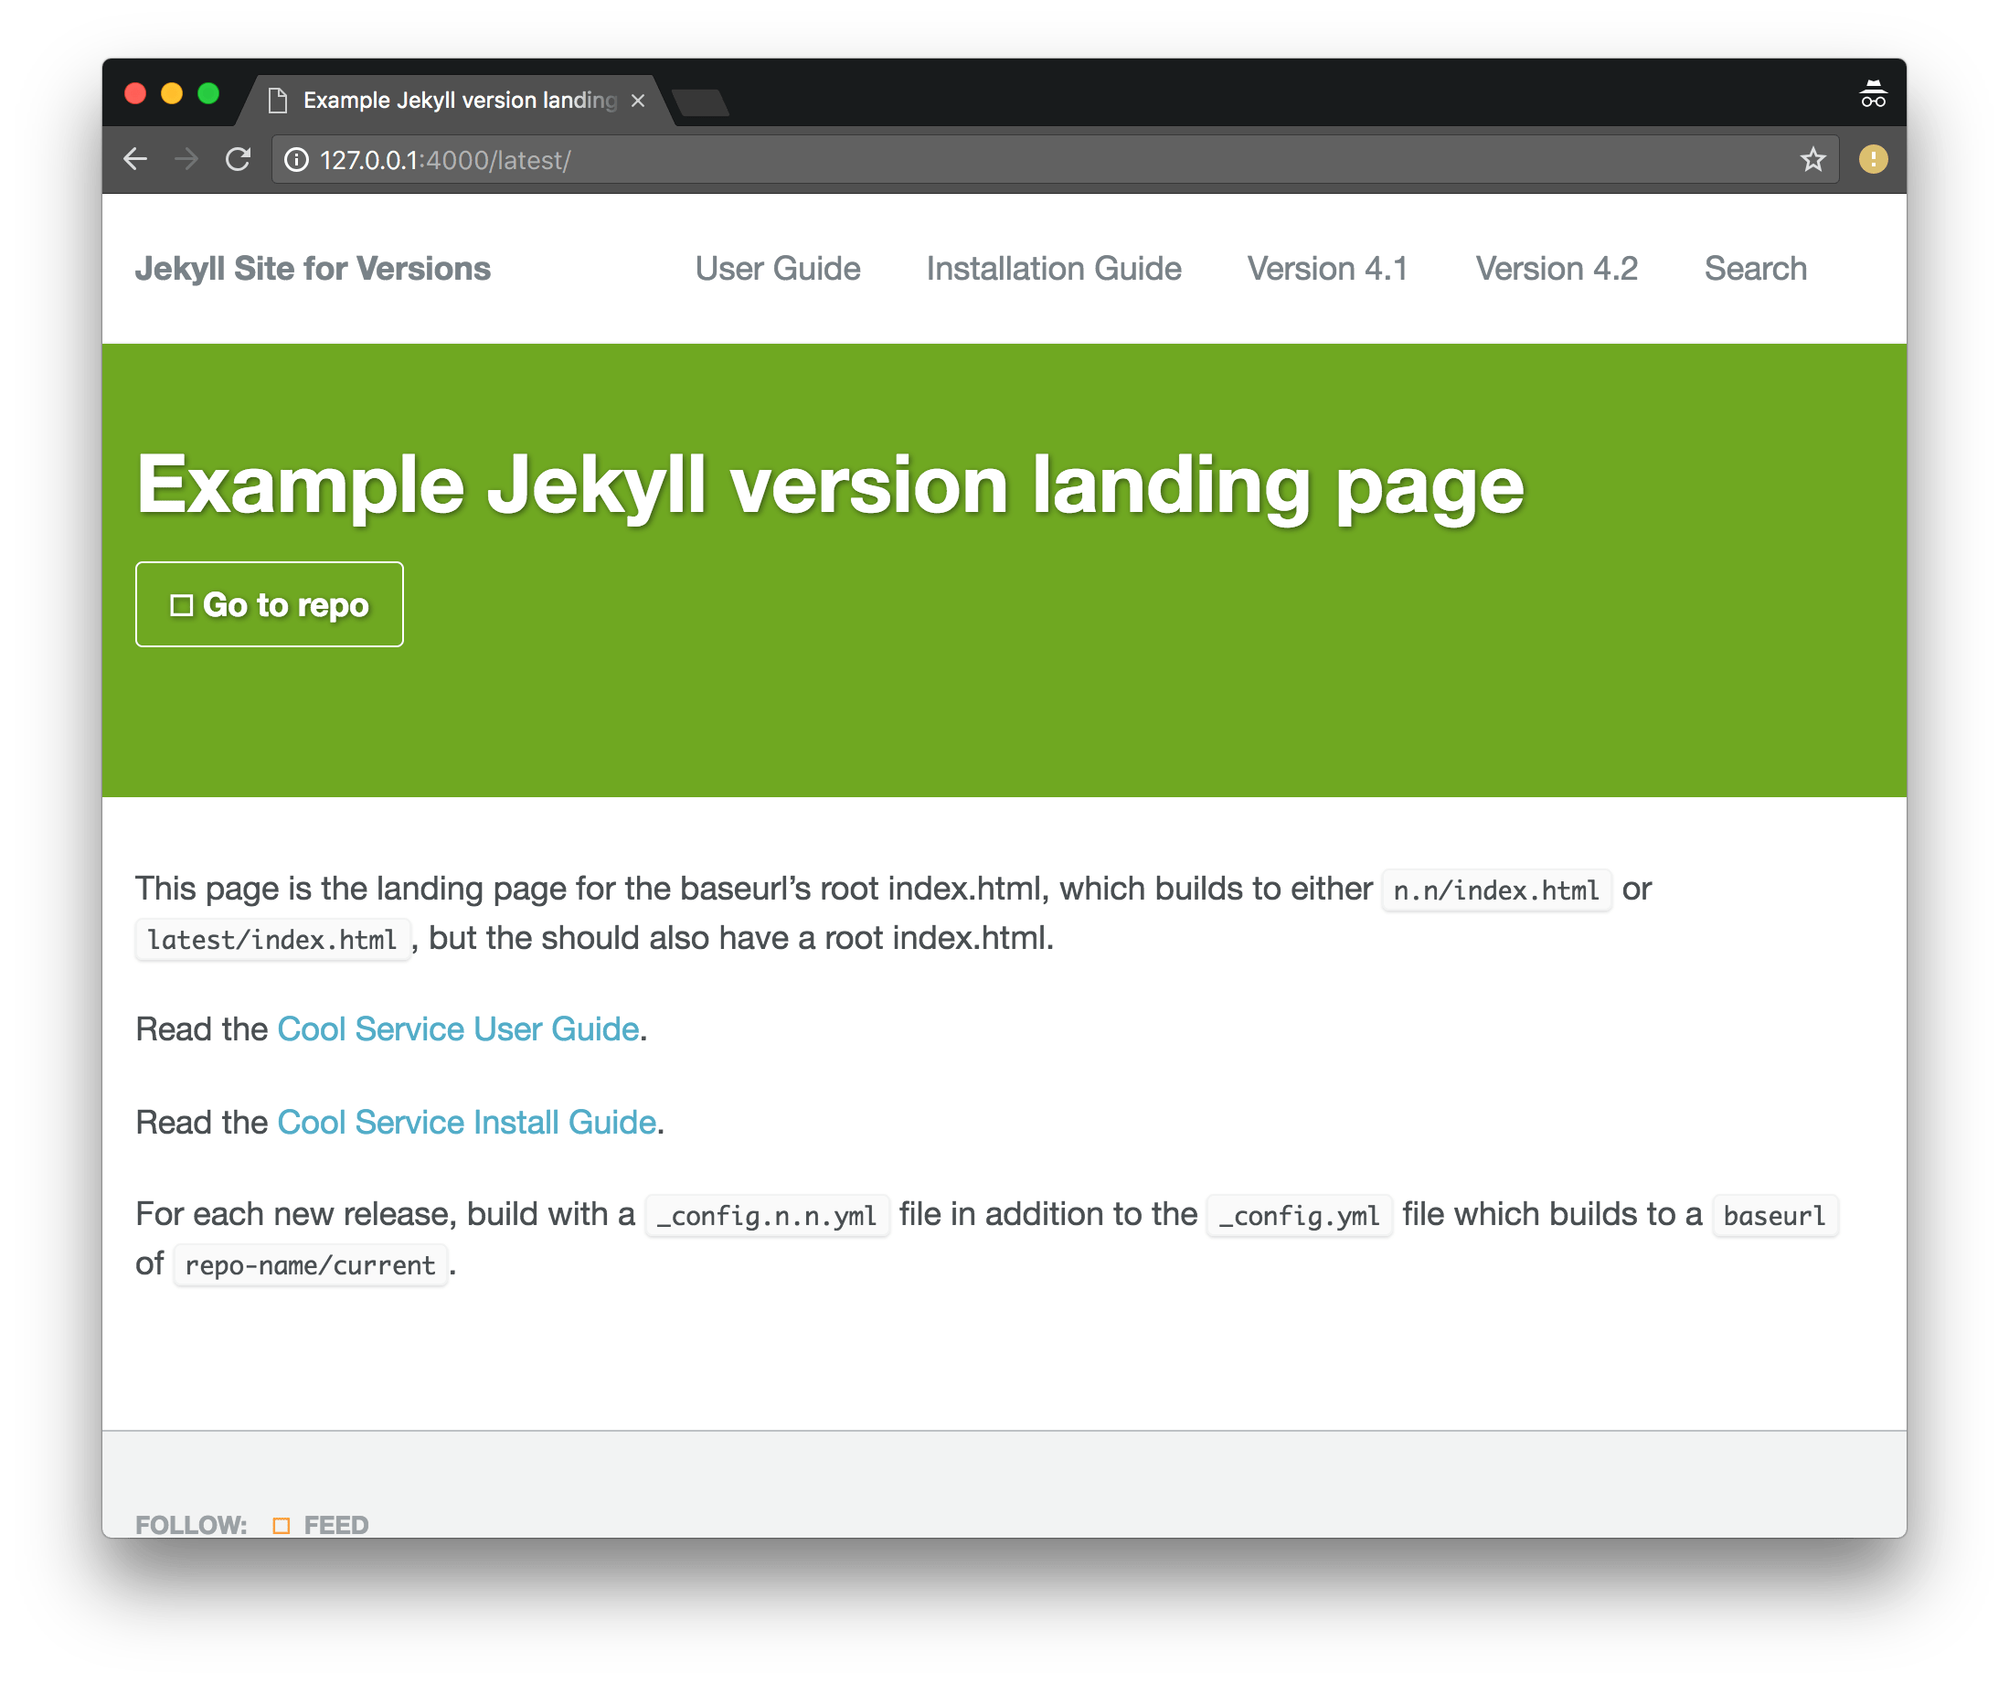Viewport: 2009px width, 1684px height.
Task: Click the FOLLOW: label in the footer
Action: point(191,1525)
